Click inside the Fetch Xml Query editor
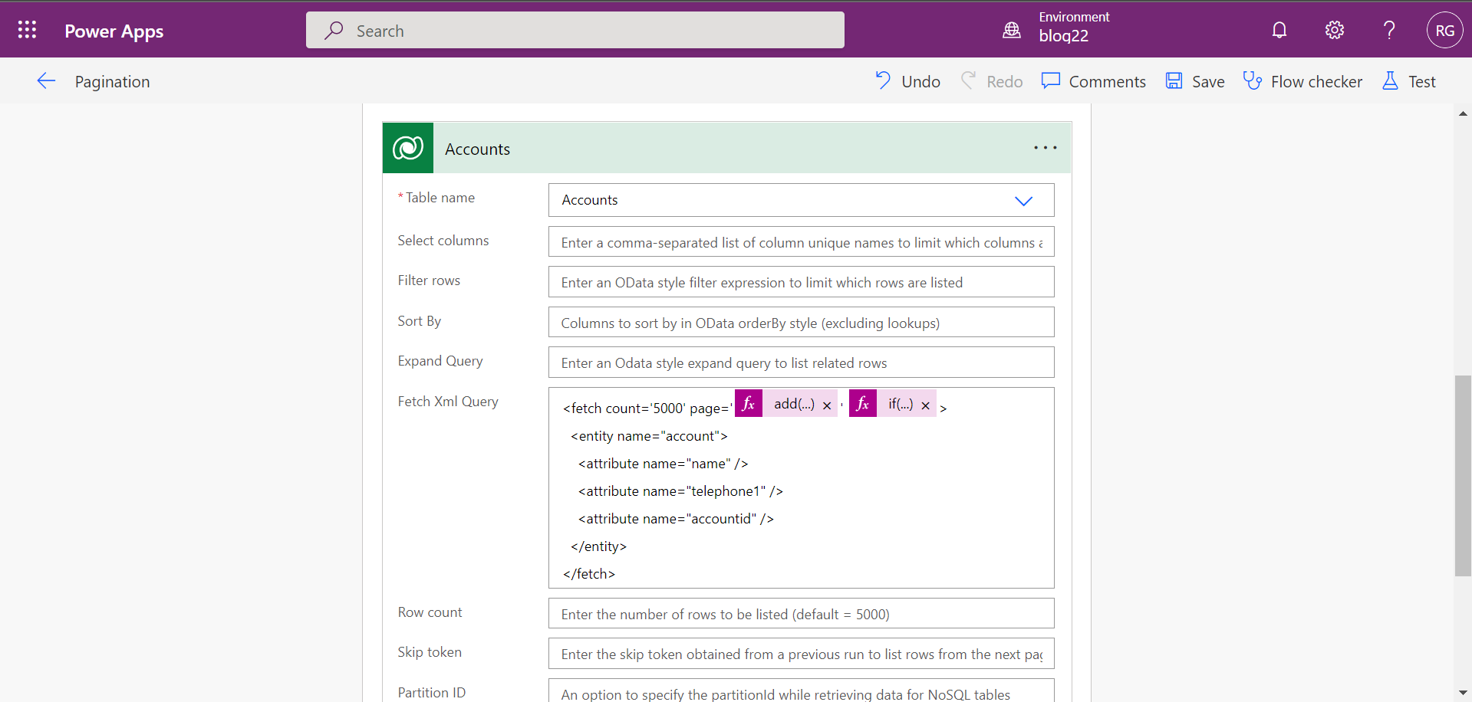 [801, 487]
